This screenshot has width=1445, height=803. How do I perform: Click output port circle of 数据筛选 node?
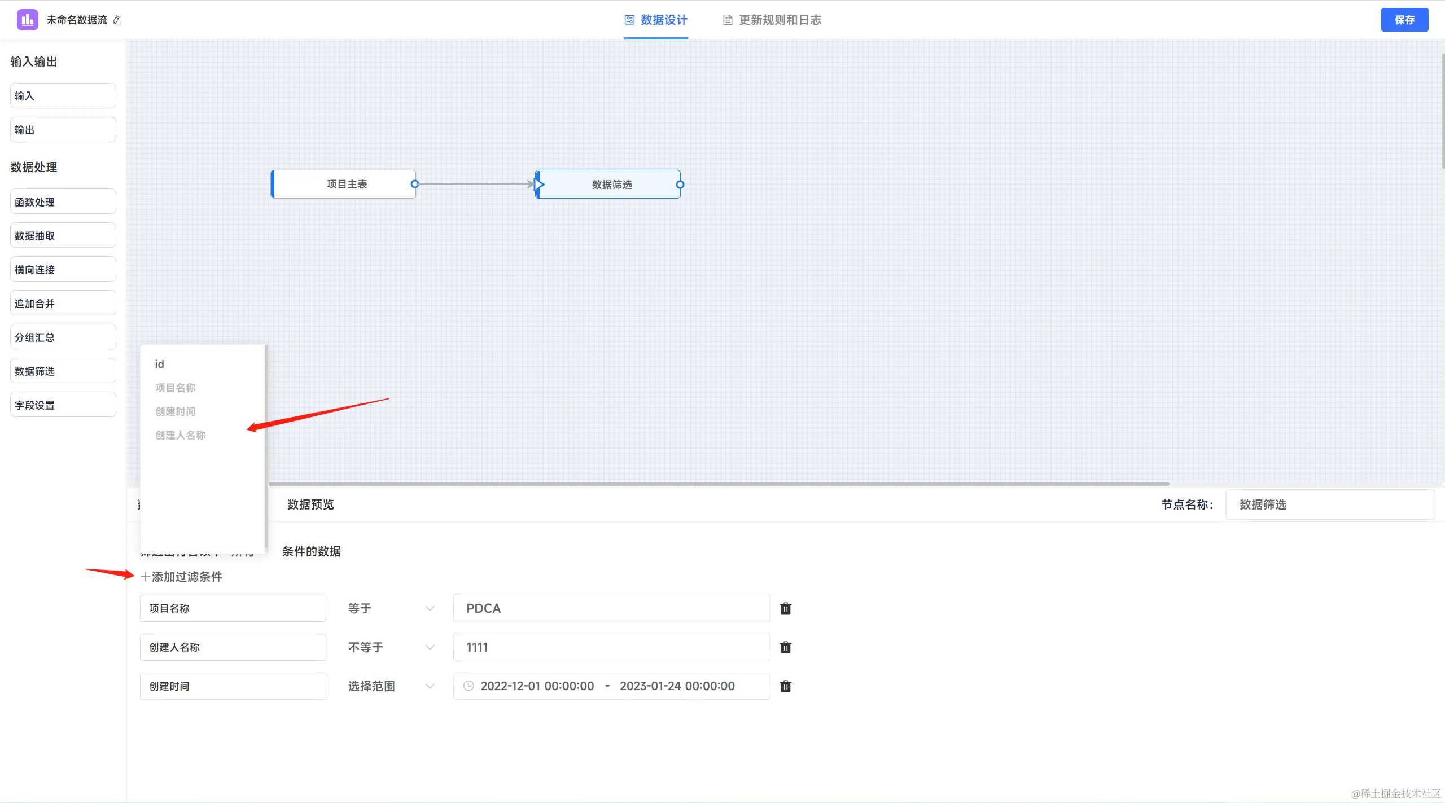pos(680,185)
